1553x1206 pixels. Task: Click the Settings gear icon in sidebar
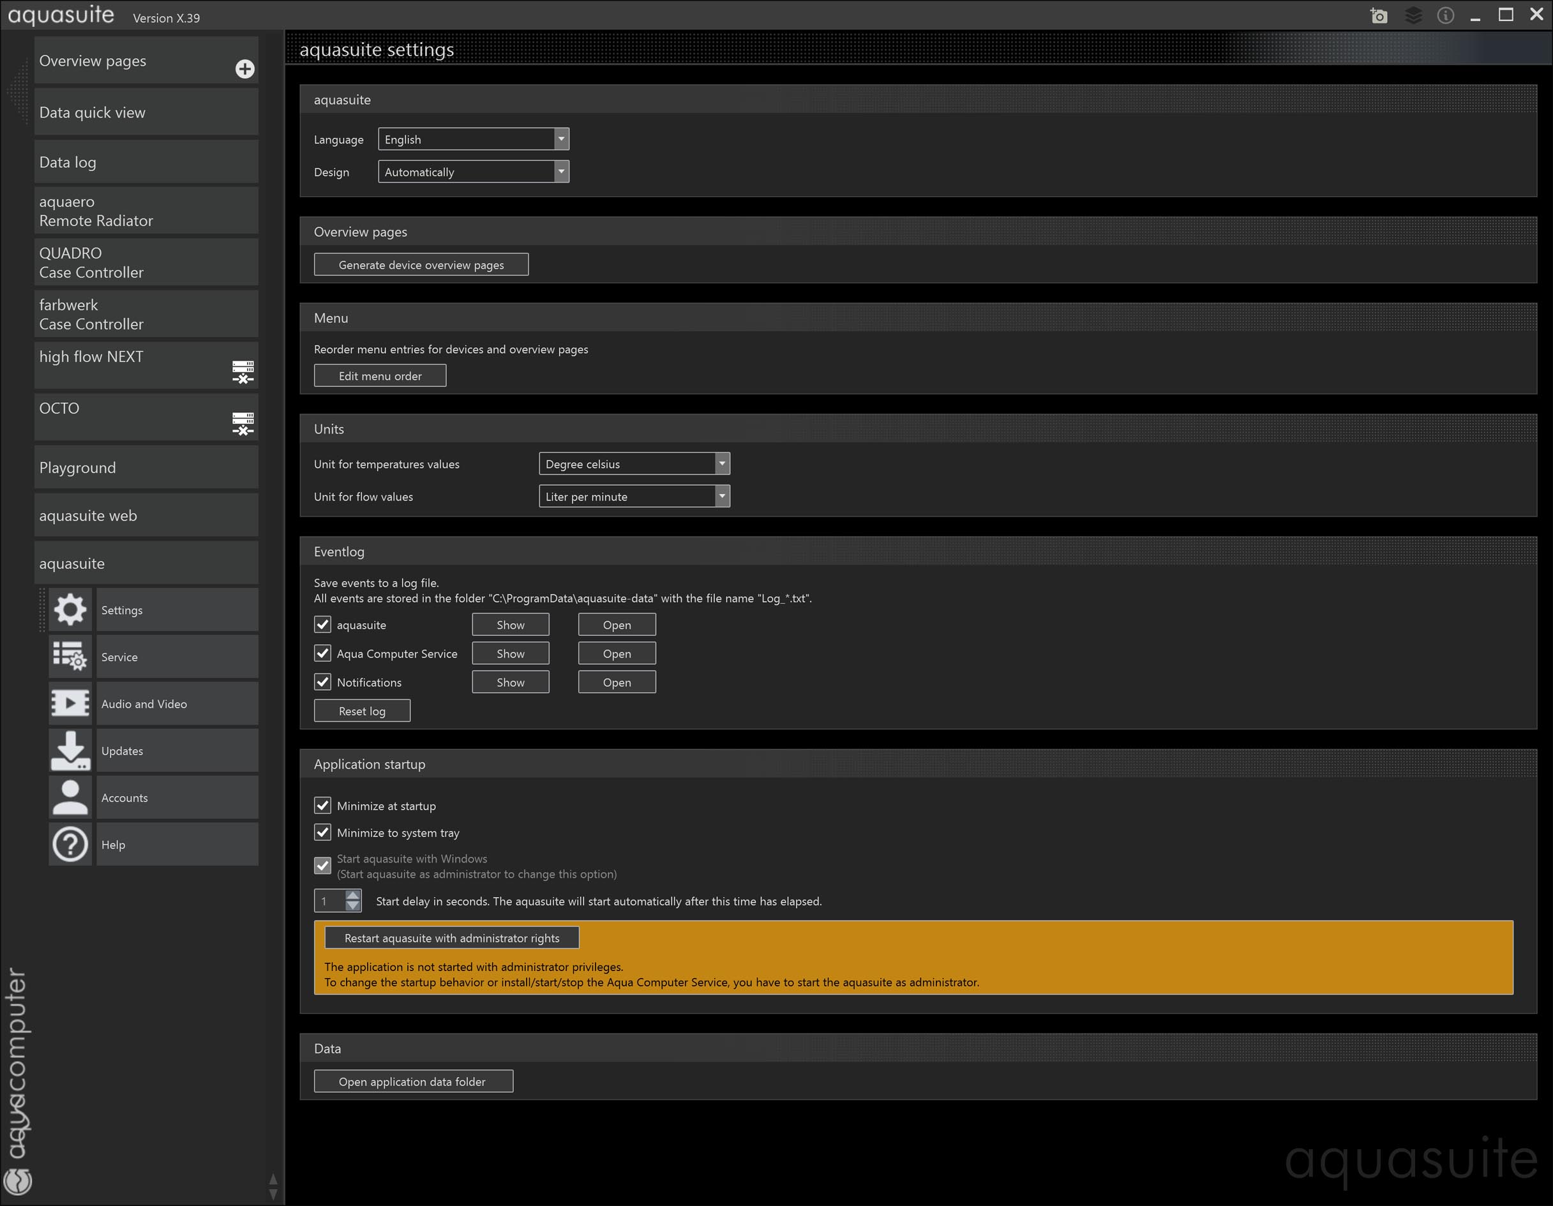point(70,610)
